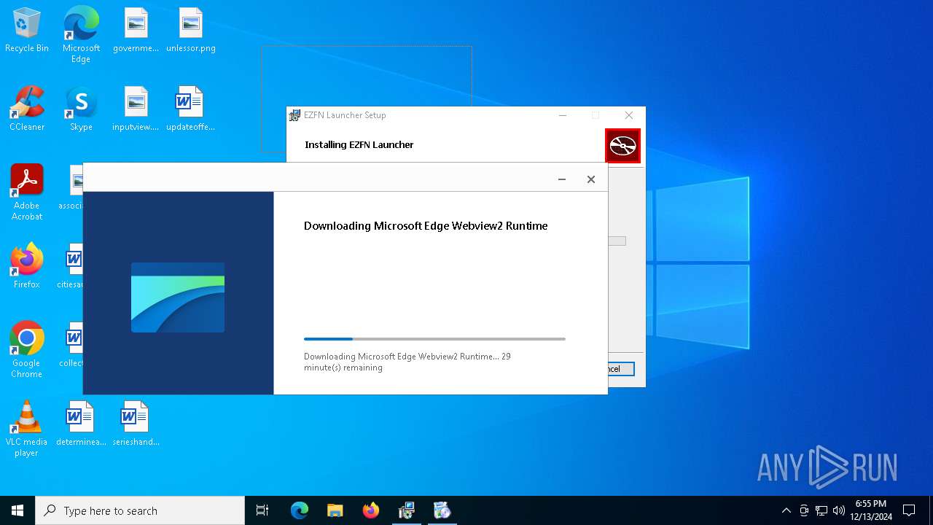The width and height of the screenshot is (933, 525).
Task: Click the taskbar search box
Action: tap(140, 510)
